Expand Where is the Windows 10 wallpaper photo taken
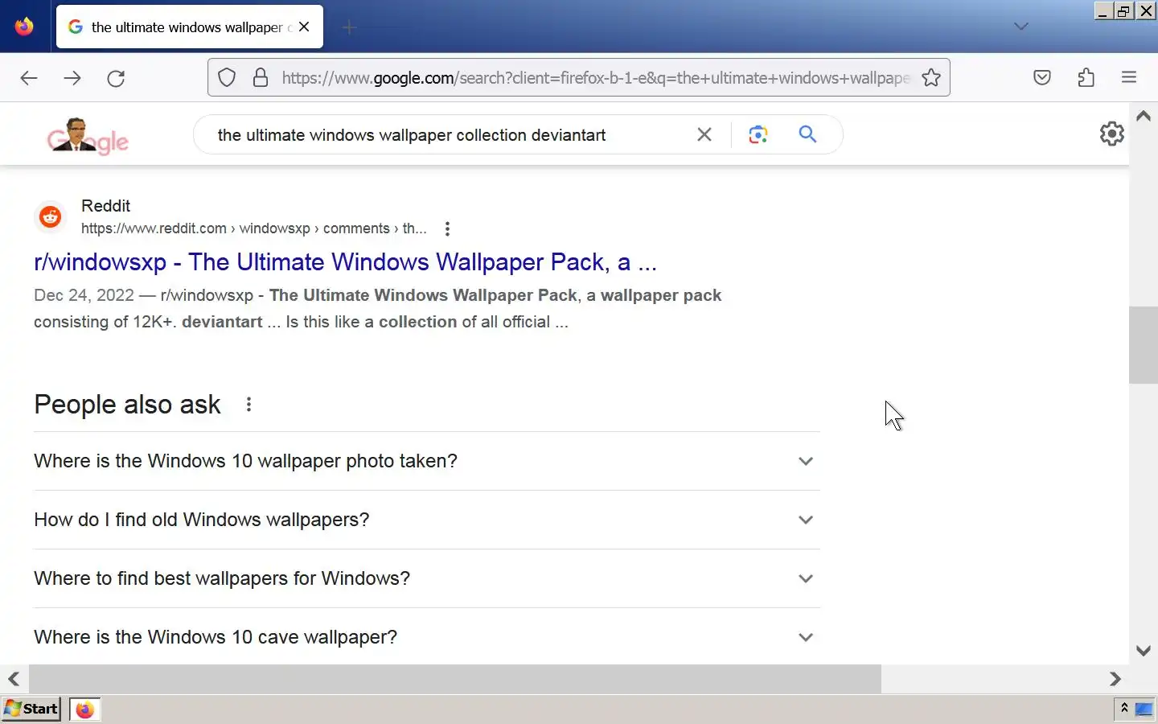 (427, 461)
